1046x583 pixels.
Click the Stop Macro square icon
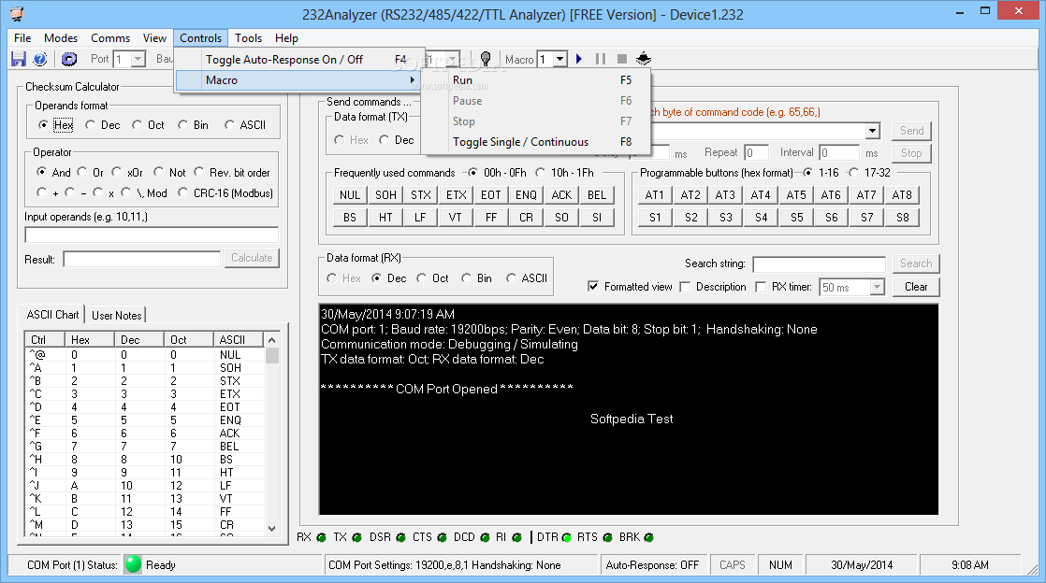coord(622,59)
